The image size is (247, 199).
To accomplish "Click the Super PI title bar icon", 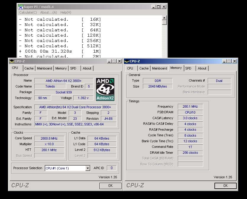I will click(x=20, y=7).
